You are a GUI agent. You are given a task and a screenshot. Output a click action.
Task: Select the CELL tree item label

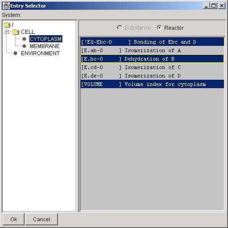28,32
